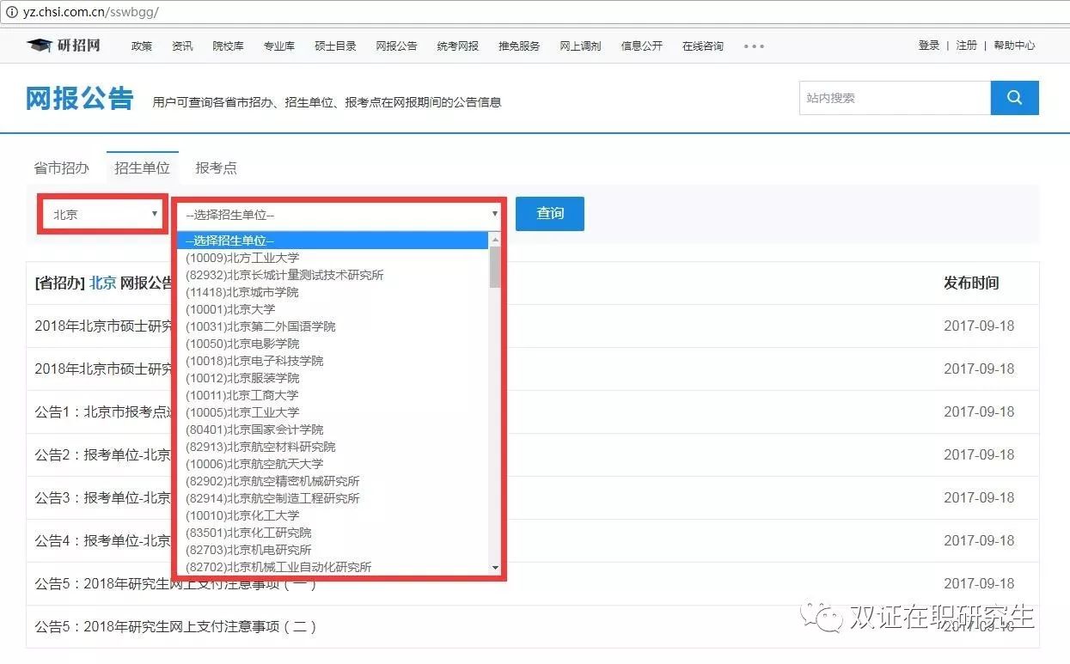
Task: Open the 网上调剂 navigation menu item
Action: tap(580, 46)
